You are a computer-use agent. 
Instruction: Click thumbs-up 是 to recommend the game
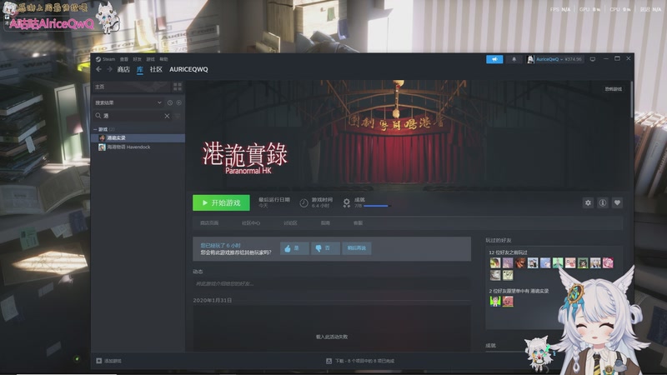coord(294,248)
